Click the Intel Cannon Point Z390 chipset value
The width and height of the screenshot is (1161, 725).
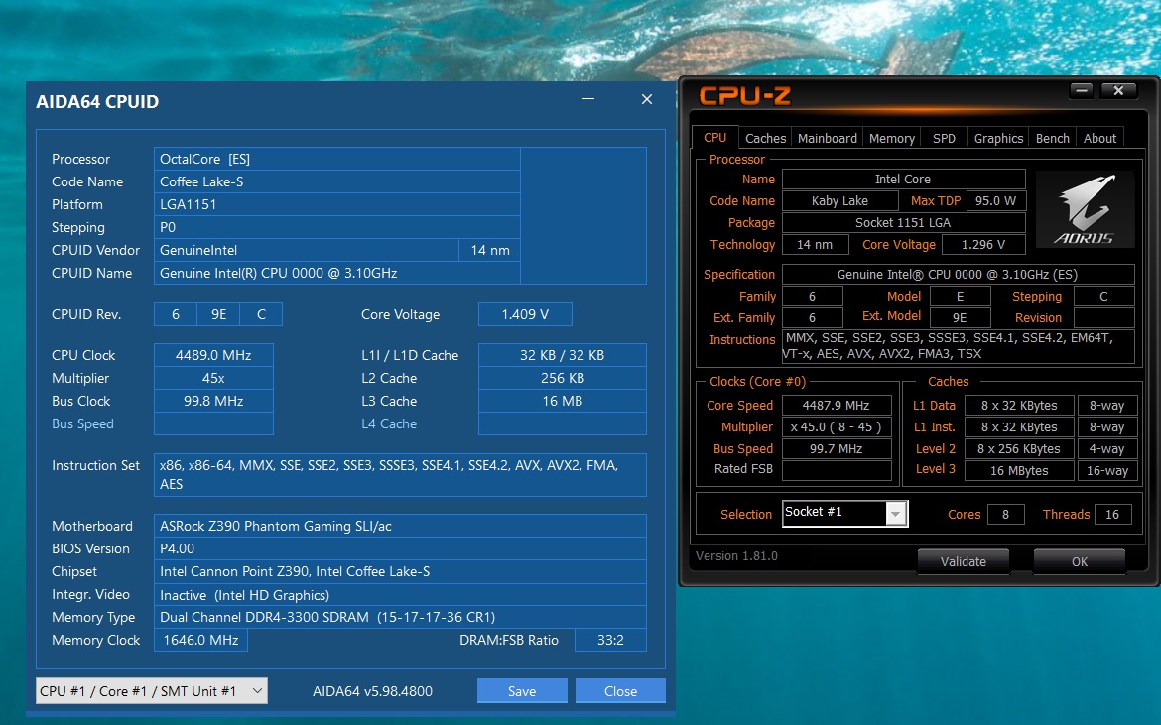[x=400, y=572]
